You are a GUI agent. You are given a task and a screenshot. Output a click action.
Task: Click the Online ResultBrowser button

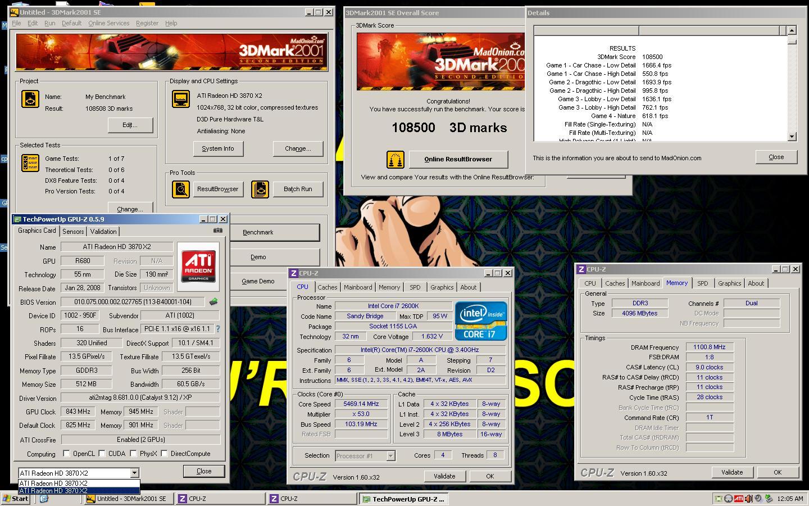458,159
